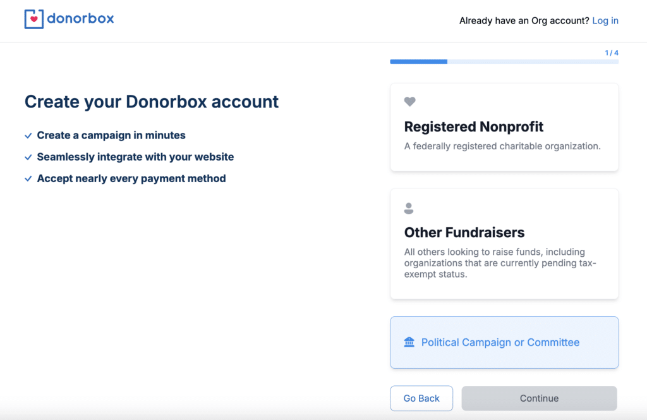Image resolution: width=647 pixels, height=420 pixels.
Task: Click the person icon on Other Fundraisers card
Action: (409, 208)
